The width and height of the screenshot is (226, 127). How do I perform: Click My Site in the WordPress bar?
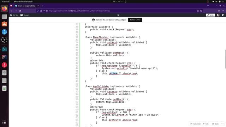point(14,15)
